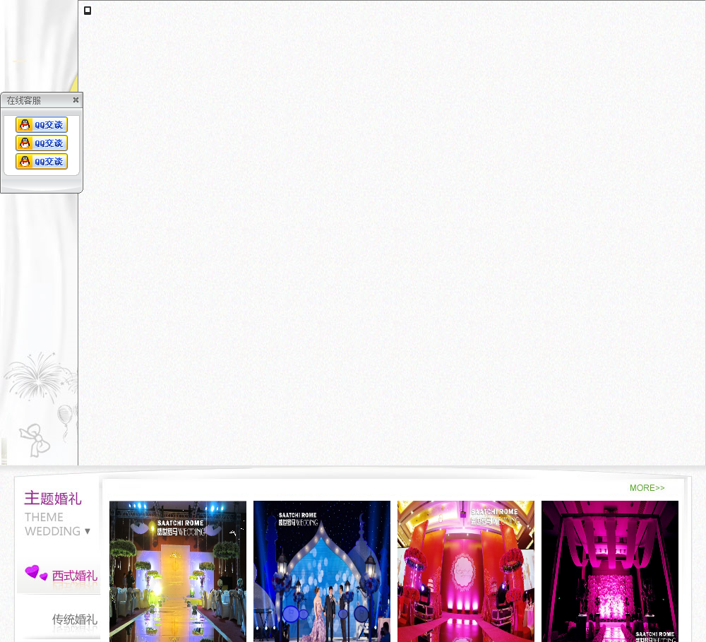Click the THEME WEDDING arrow heading

[x=58, y=524]
